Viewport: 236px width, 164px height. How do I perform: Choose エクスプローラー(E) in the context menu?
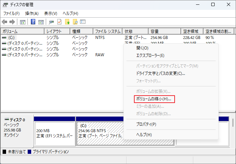[x=171, y=56]
